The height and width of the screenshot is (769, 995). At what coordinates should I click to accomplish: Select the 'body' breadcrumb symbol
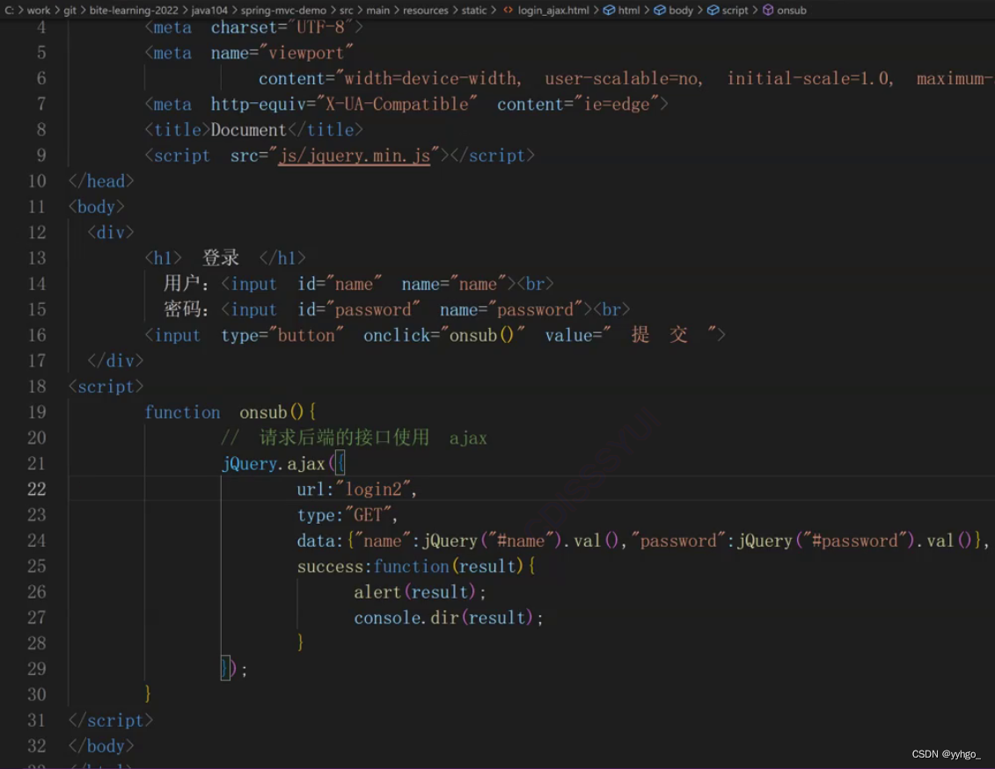[681, 11]
